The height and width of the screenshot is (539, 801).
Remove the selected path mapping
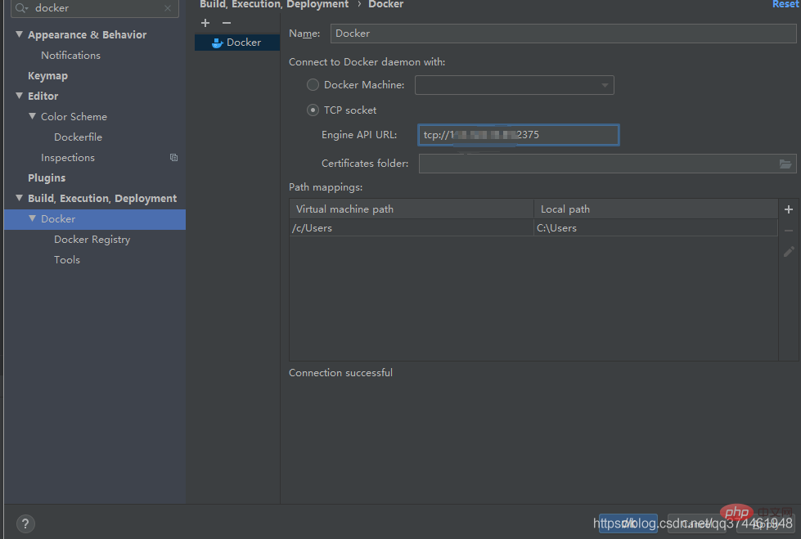point(789,231)
